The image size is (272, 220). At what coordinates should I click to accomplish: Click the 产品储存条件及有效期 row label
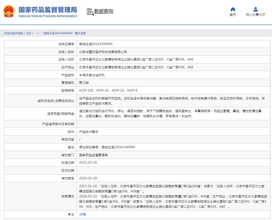tap(58, 124)
